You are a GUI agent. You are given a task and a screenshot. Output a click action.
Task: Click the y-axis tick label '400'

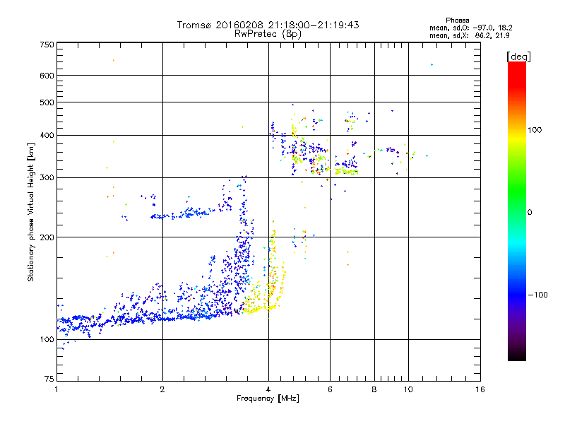(x=47, y=136)
